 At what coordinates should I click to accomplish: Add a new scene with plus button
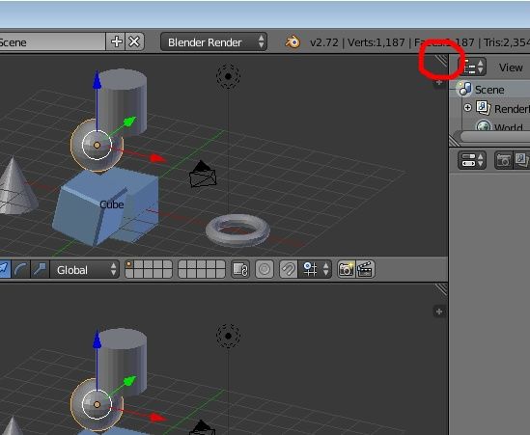pos(116,41)
